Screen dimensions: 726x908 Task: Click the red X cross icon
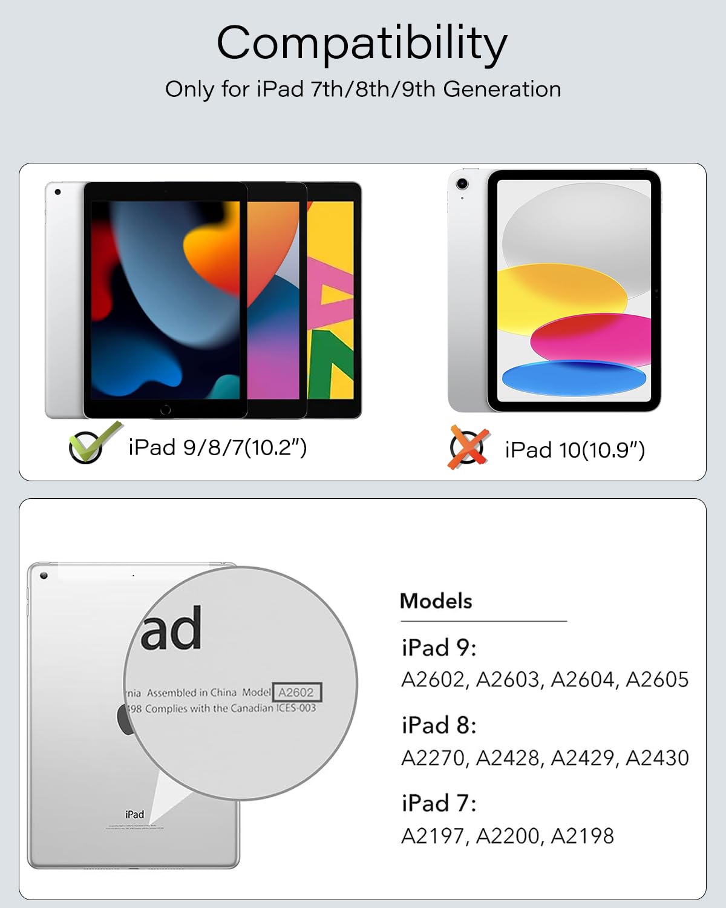coord(469,447)
